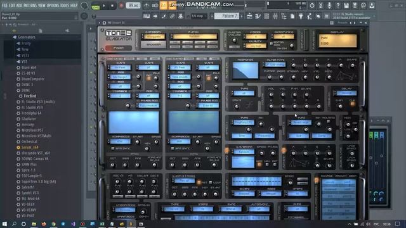The image size is (406, 228).
Task: Open the FILTER TYPE dropdown
Action: pos(275,65)
